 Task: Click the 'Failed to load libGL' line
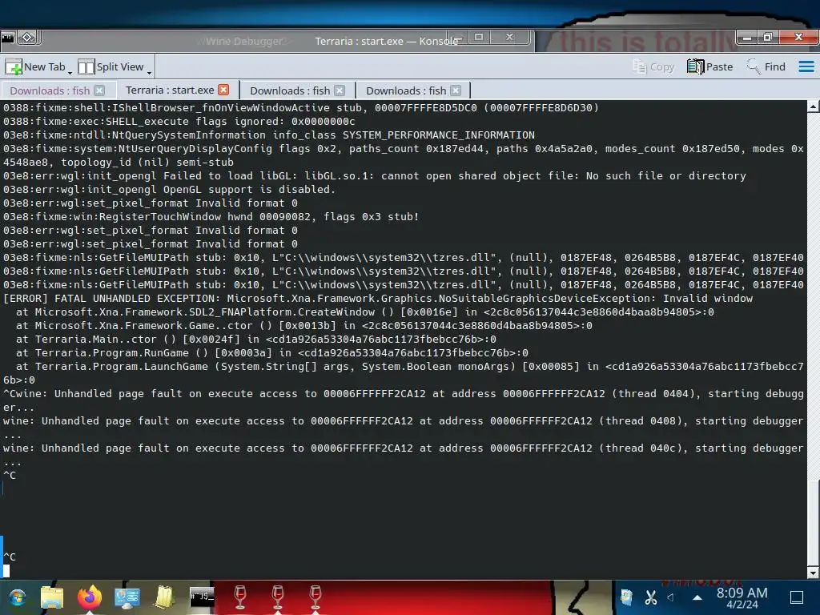(375, 175)
